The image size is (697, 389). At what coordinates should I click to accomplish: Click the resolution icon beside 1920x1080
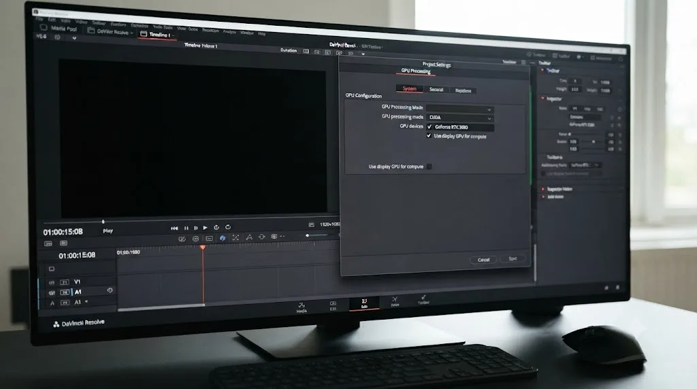click(x=311, y=225)
